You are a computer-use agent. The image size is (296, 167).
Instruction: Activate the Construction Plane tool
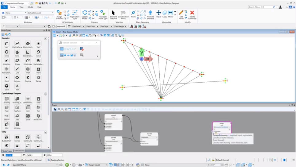[x=123, y=14]
